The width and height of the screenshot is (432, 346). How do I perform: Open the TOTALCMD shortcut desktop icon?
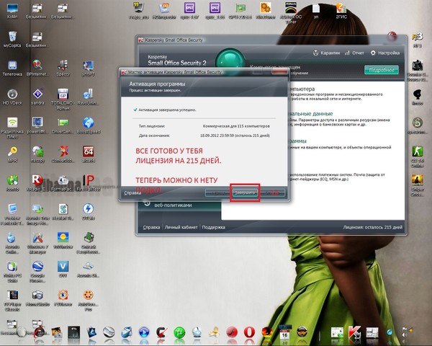point(63,99)
